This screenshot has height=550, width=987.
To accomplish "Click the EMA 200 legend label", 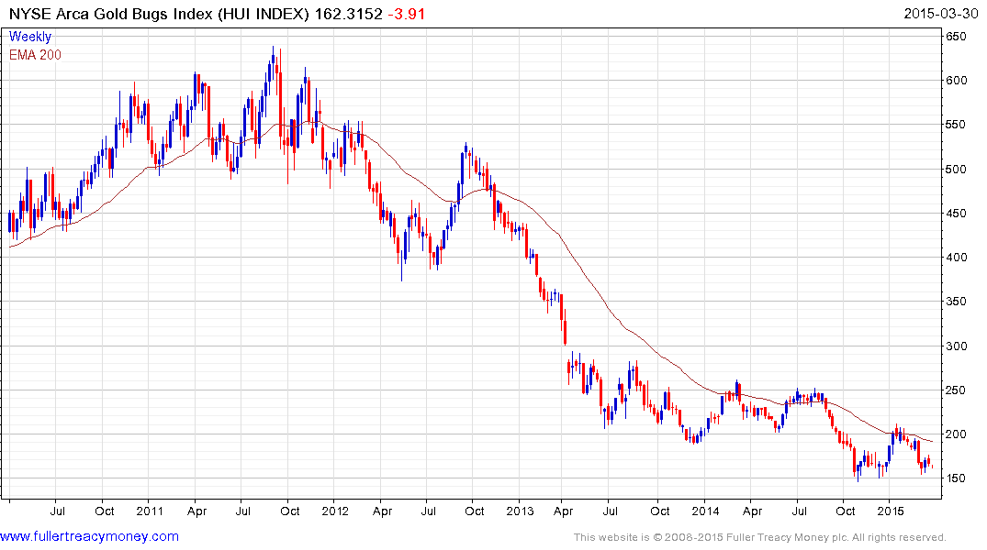I will coord(35,55).
